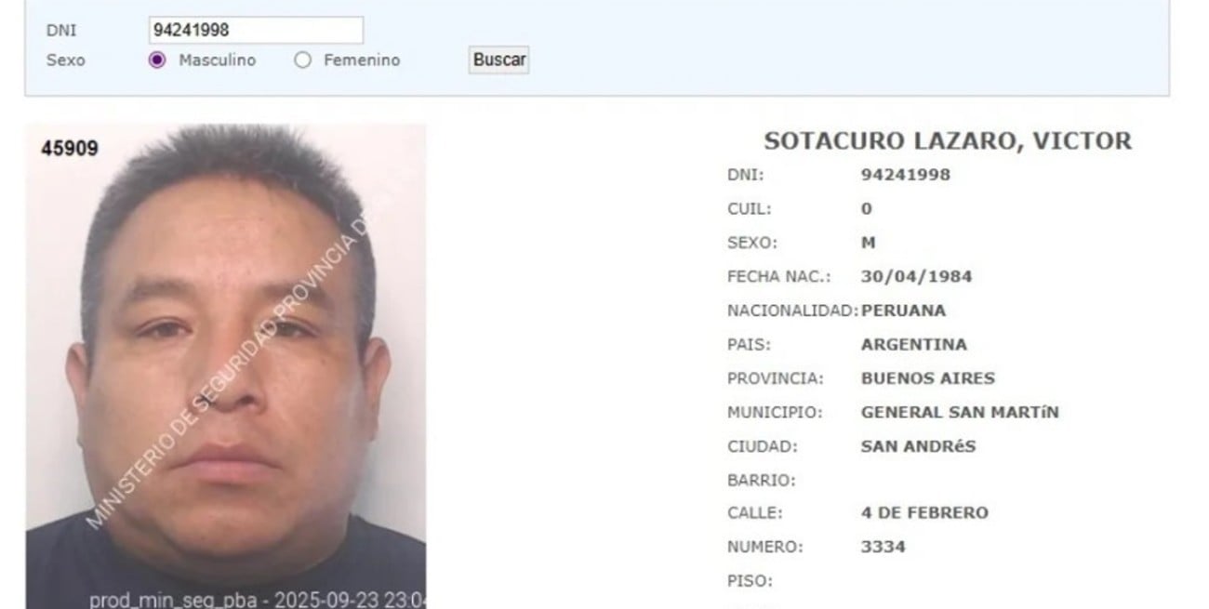The width and height of the screenshot is (1209, 609).
Task: Select the PROVINCIA value BUENOS AIRES
Action: pyautogui.click(x=928, y=378)
